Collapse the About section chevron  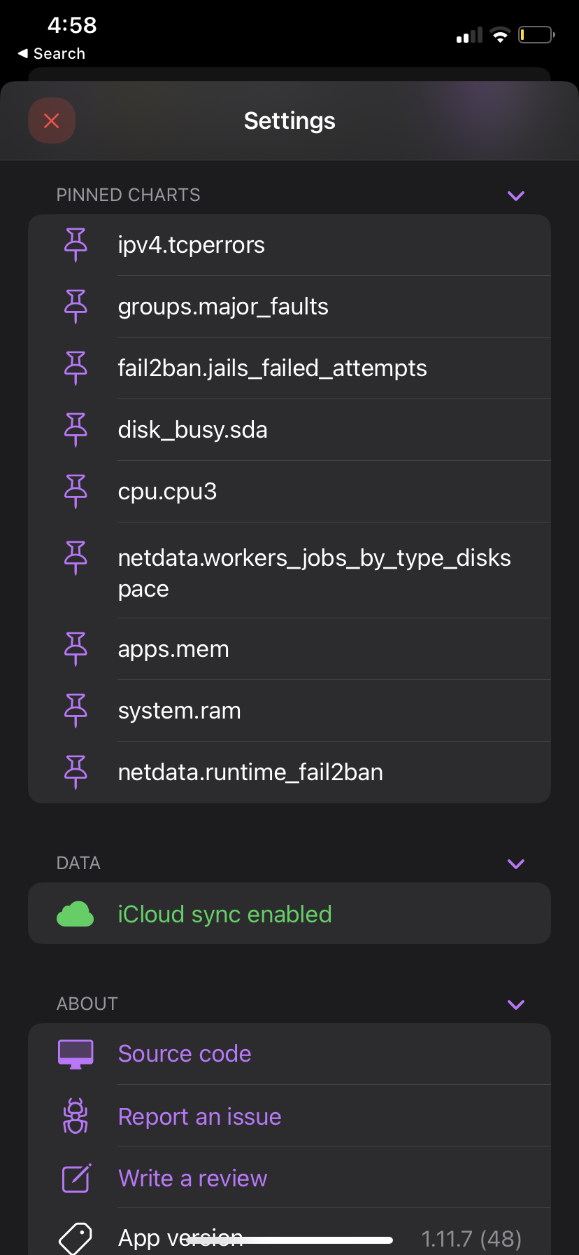516,1004
